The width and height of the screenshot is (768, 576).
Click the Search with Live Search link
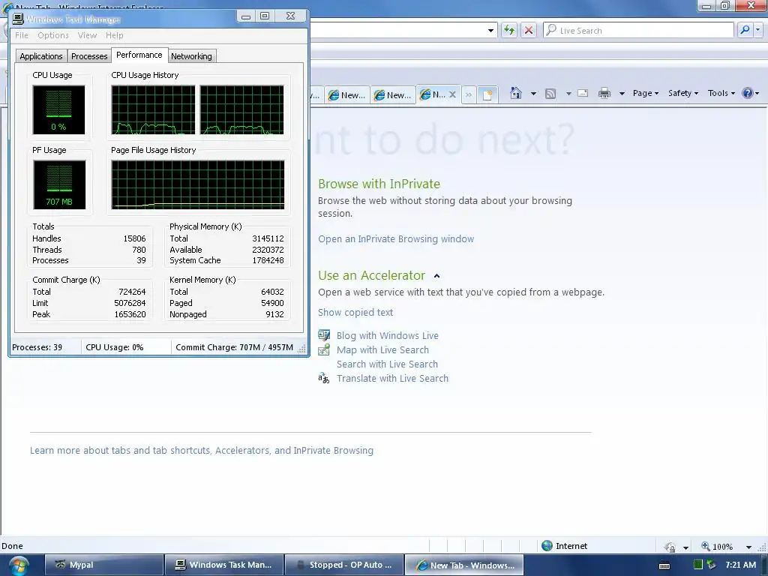click(x=387, y=364)
